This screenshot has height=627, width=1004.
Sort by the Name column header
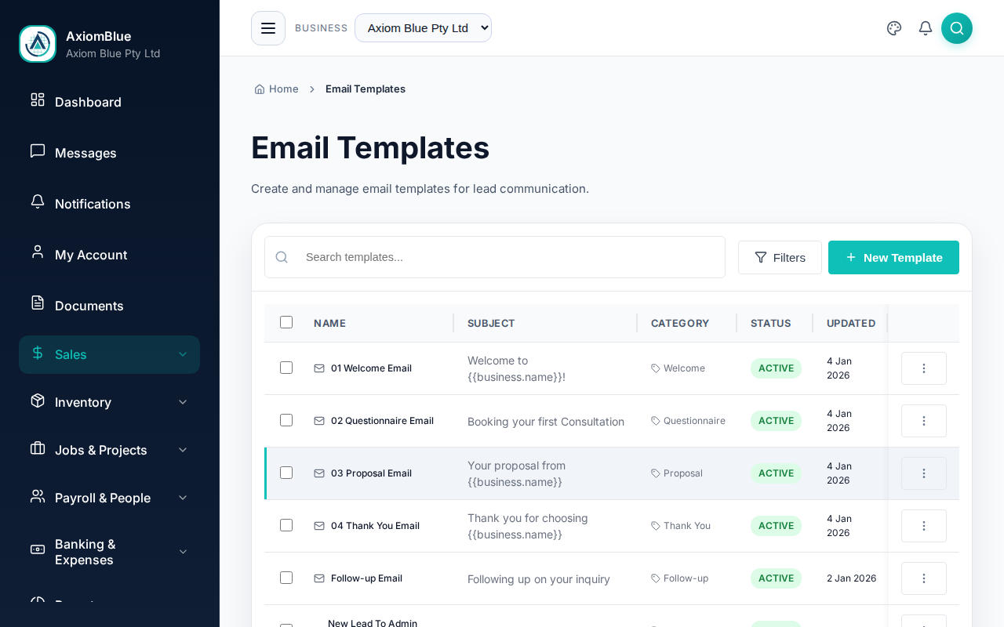329,323
